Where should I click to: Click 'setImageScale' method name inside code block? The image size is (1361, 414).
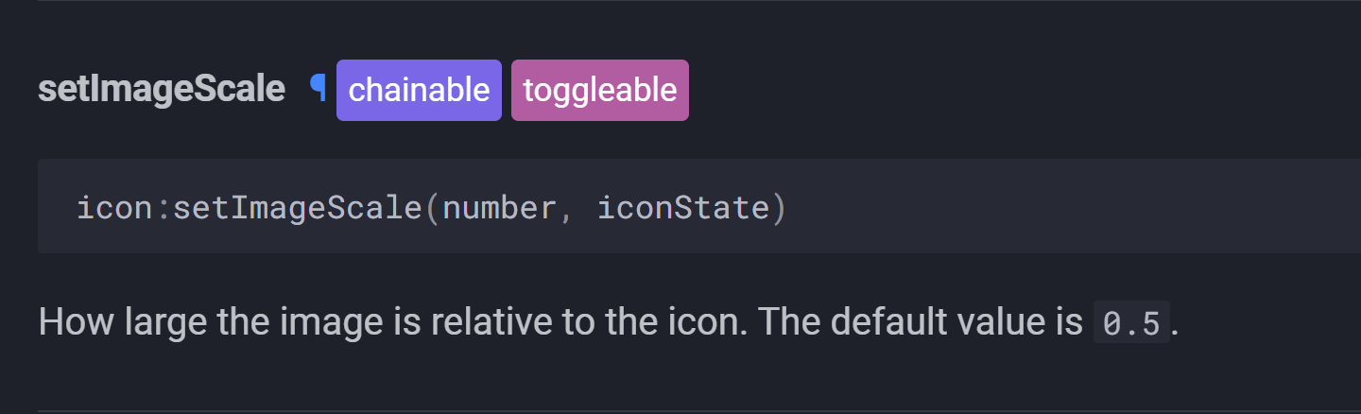click(x=297, y=208)
